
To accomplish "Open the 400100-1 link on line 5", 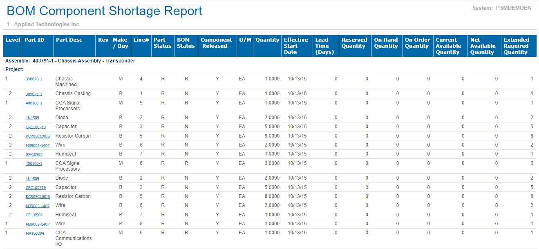I will click(34, 103).
